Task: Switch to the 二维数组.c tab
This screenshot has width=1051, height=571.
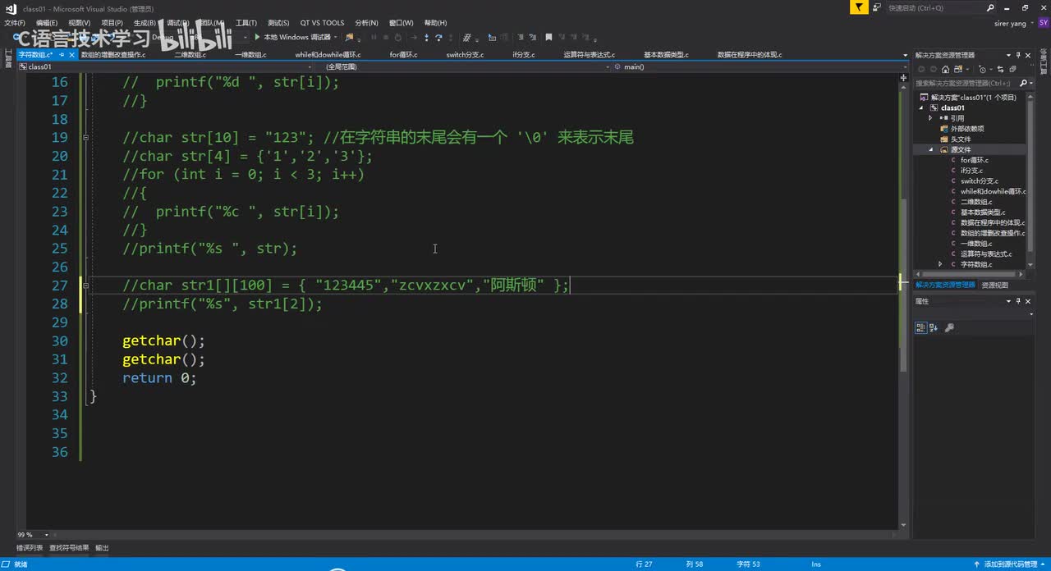Action: coord(190,55)
